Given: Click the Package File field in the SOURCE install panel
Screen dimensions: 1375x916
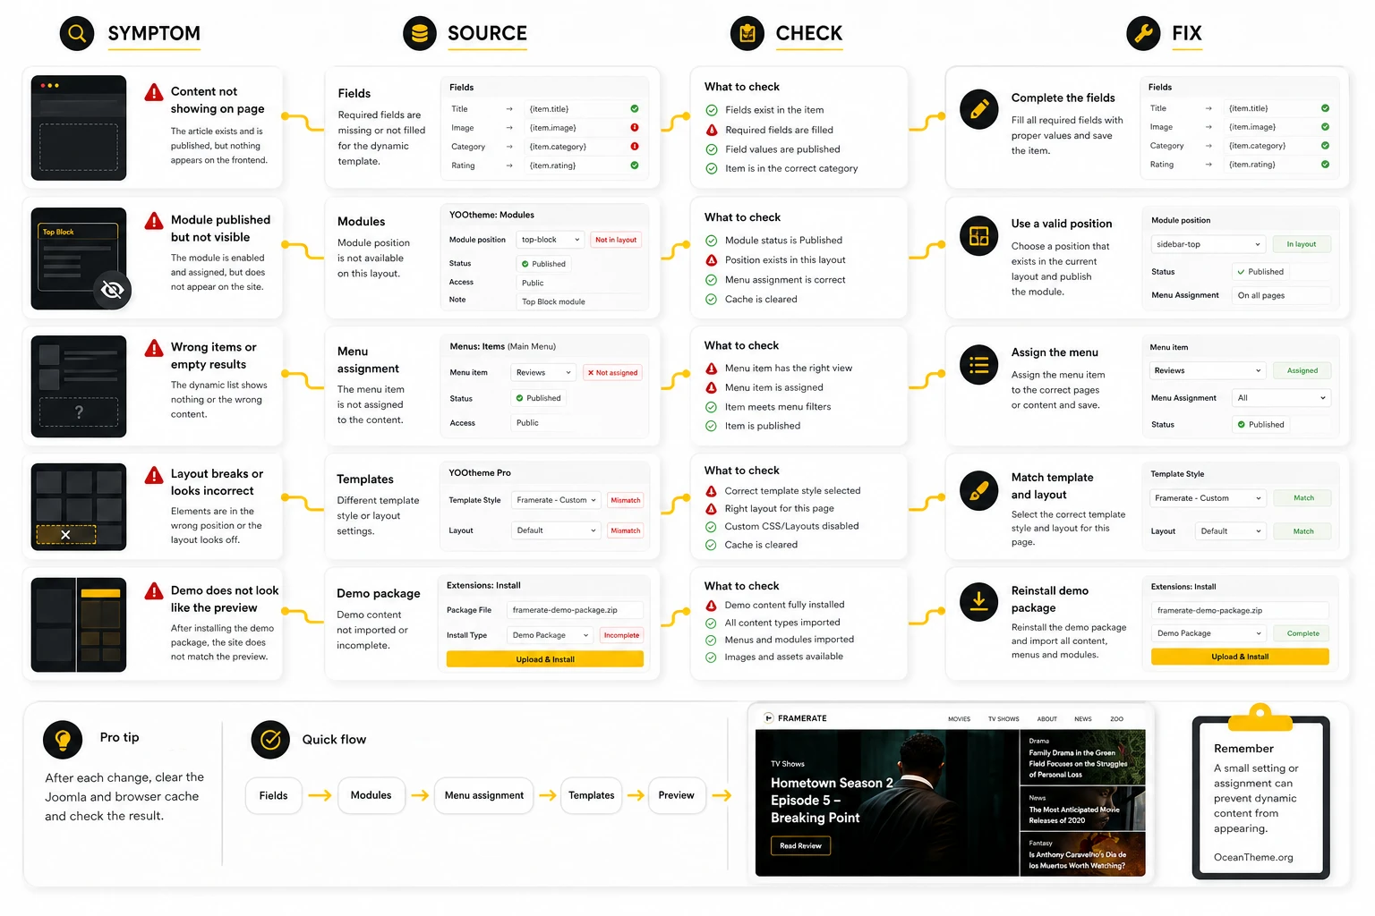Looking at the screenshot, I should tap(575, 610).
